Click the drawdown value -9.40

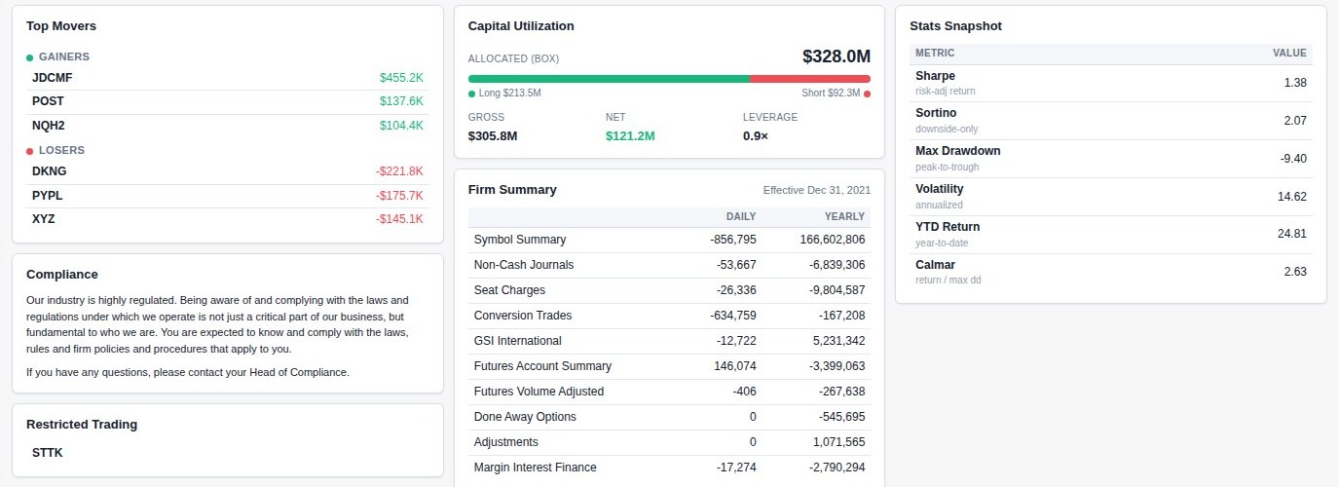(x=1293, y=159)
